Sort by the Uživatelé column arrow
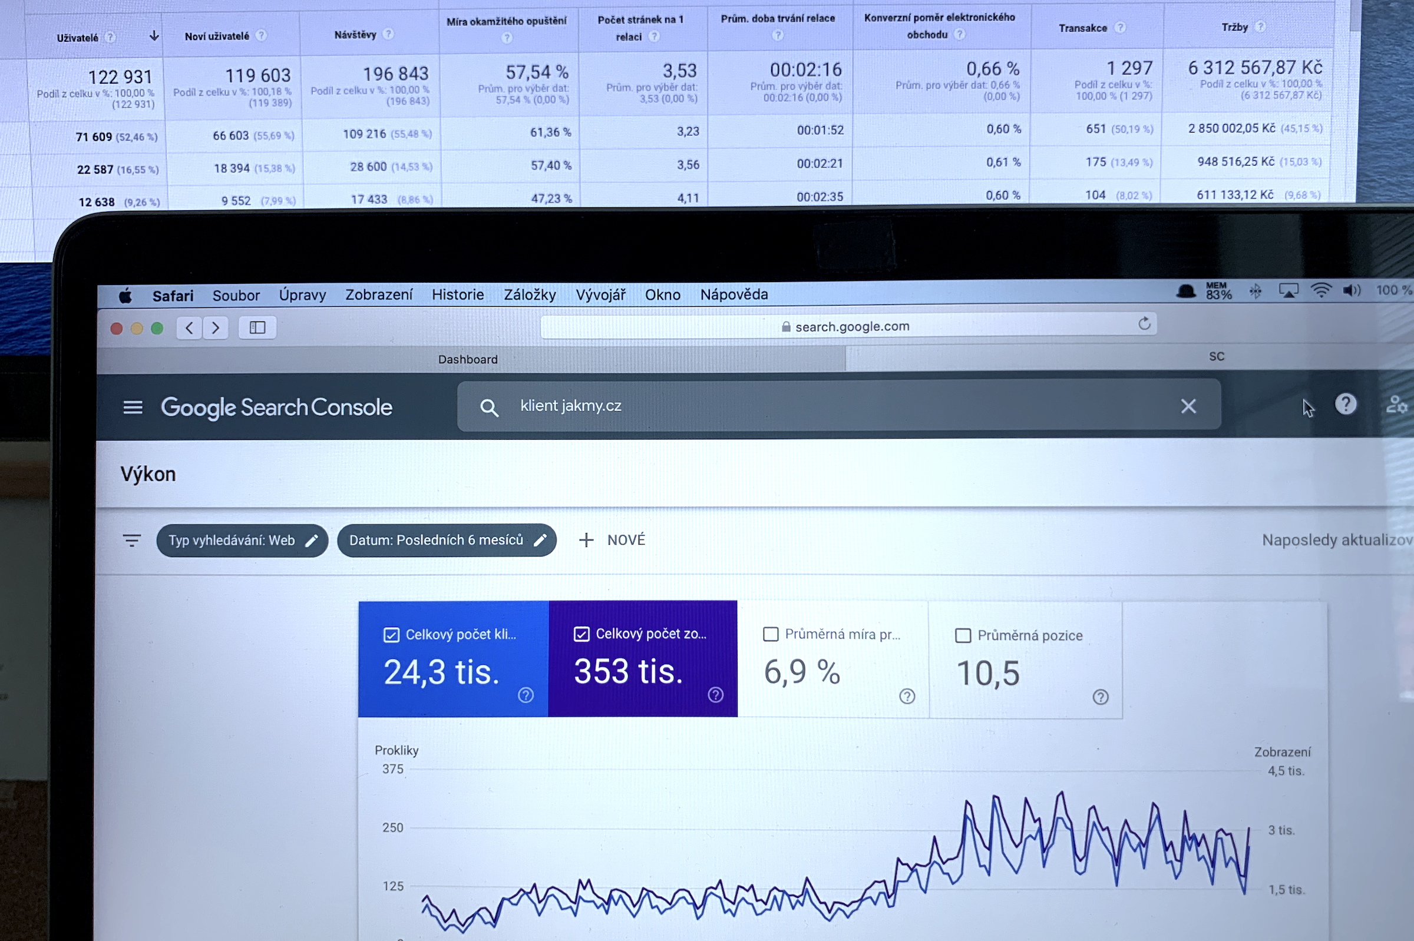This screenshot has width=1414, height=941. coord(154,36)
